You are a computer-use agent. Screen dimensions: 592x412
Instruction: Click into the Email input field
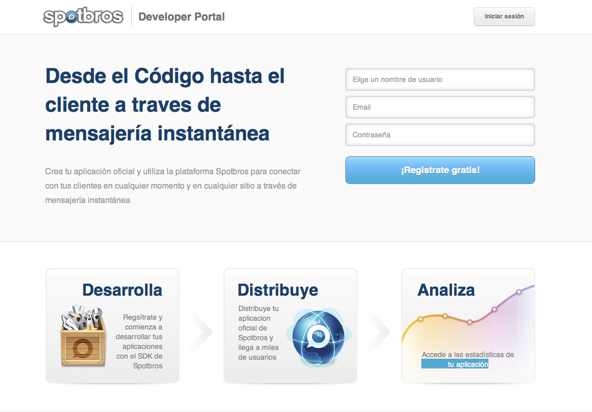(440, 107)
